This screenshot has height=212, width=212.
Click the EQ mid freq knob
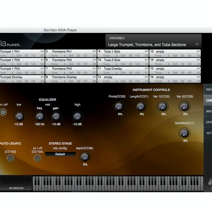click(40, 117)
